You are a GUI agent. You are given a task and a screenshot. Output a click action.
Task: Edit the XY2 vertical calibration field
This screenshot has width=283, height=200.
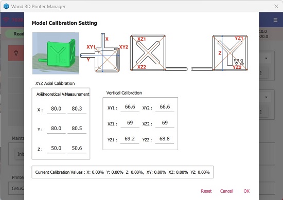click(165, 107)
